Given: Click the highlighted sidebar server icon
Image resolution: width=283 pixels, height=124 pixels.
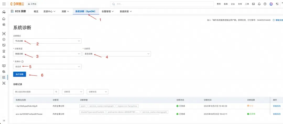Looking at the screenshot, I should [4, 77].
